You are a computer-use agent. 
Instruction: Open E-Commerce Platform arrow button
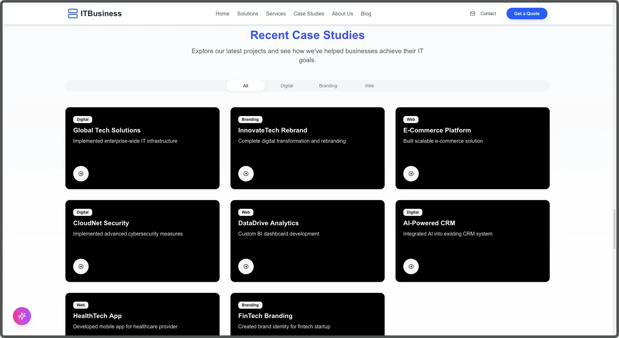411,174
